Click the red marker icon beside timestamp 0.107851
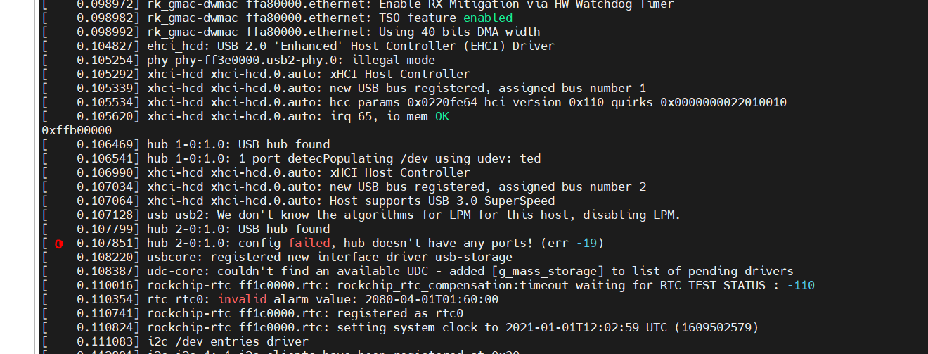This screenshot has width=928, height=354. pos(59,244)
